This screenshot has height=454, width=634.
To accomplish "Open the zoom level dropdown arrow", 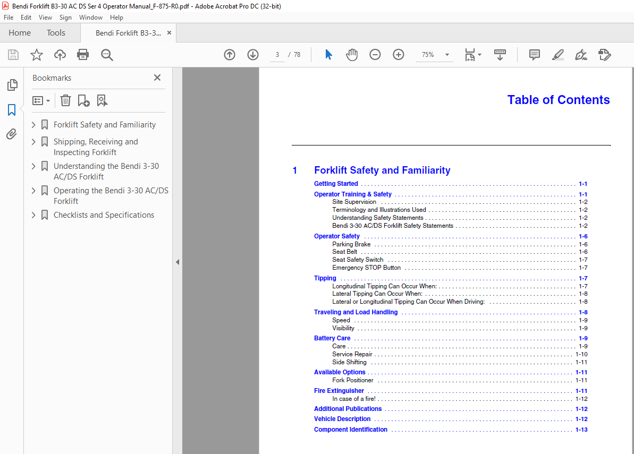I will coord(447,55).
